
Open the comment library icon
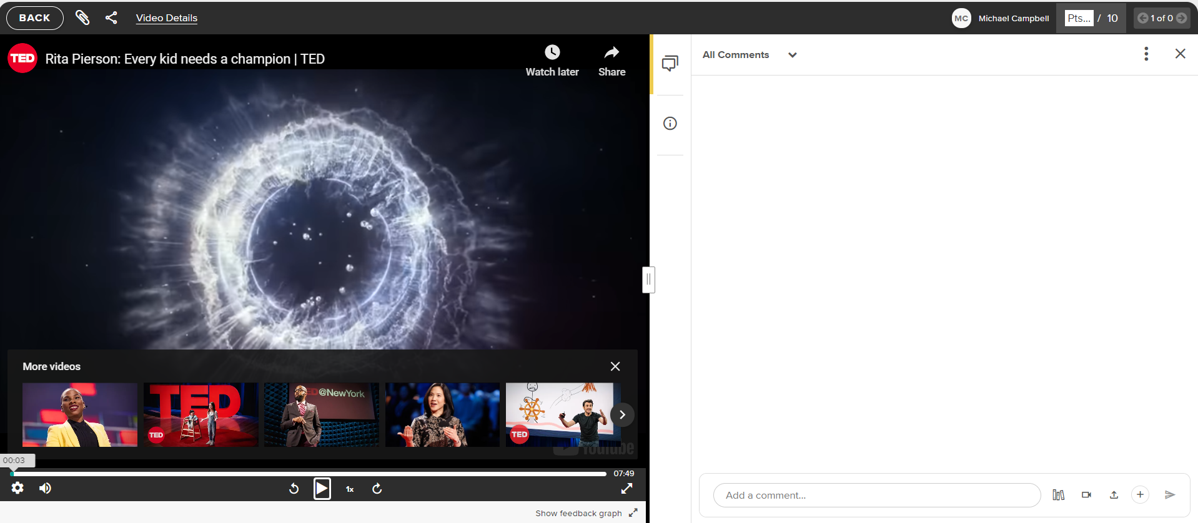coord(1059,495)
